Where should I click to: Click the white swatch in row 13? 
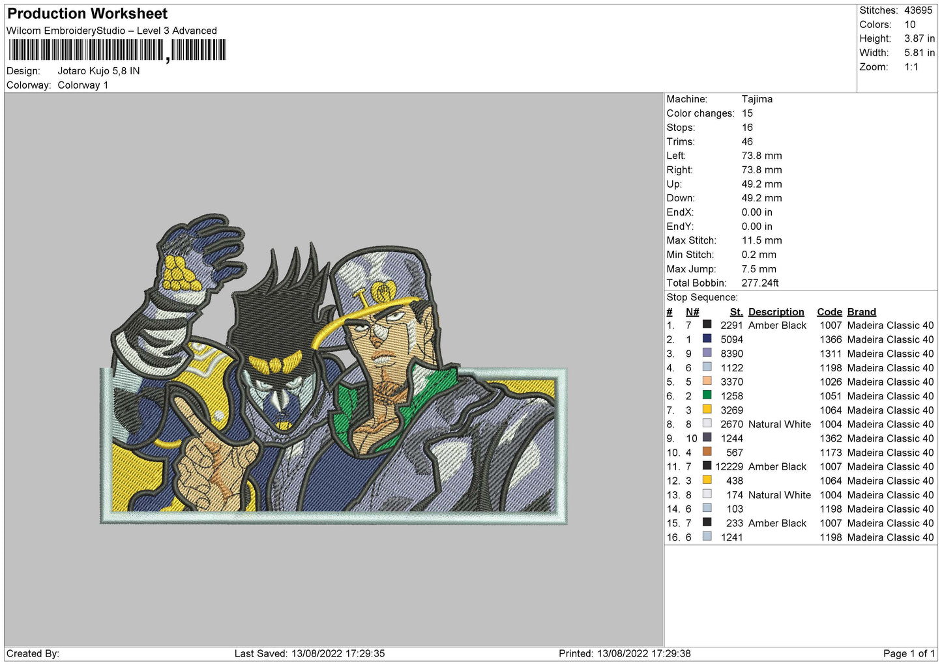[707, 494]
